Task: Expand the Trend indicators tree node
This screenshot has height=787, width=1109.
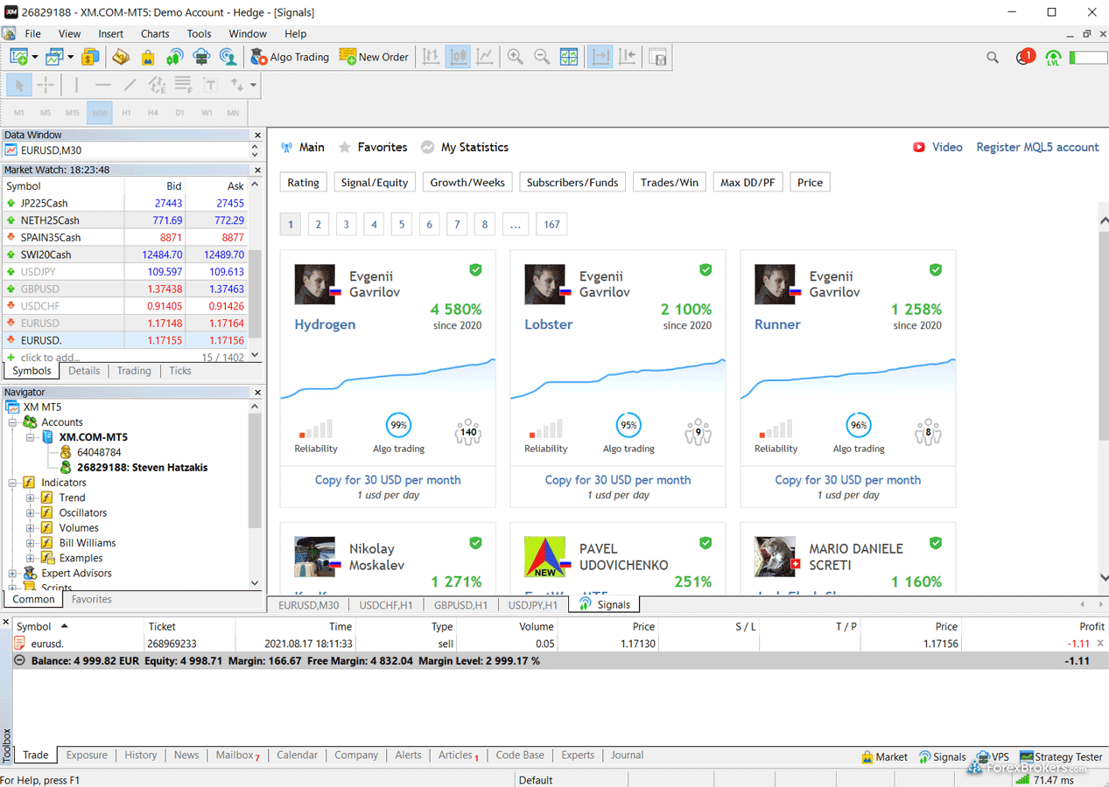Action: pyautogui.click(x=31, y=498)
